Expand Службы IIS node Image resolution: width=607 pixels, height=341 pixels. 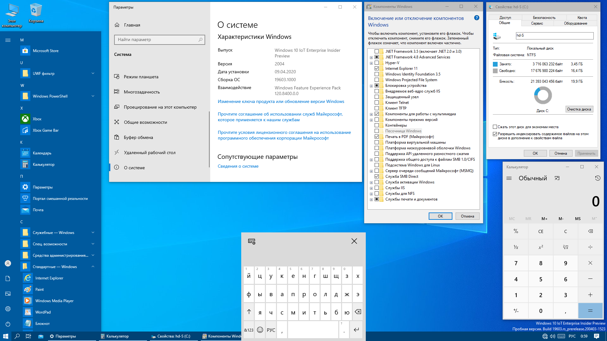(x=371, y=188)
